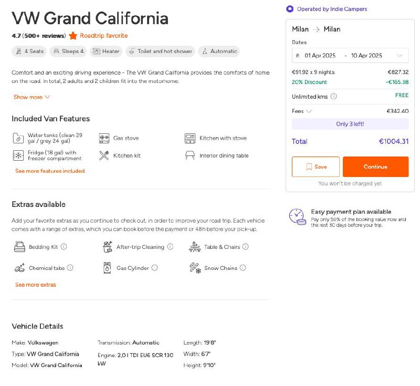
Task: Click the Snow Chains extra label
Action: 220,268
